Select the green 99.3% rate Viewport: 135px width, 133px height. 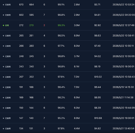click(x=61, y=25)
